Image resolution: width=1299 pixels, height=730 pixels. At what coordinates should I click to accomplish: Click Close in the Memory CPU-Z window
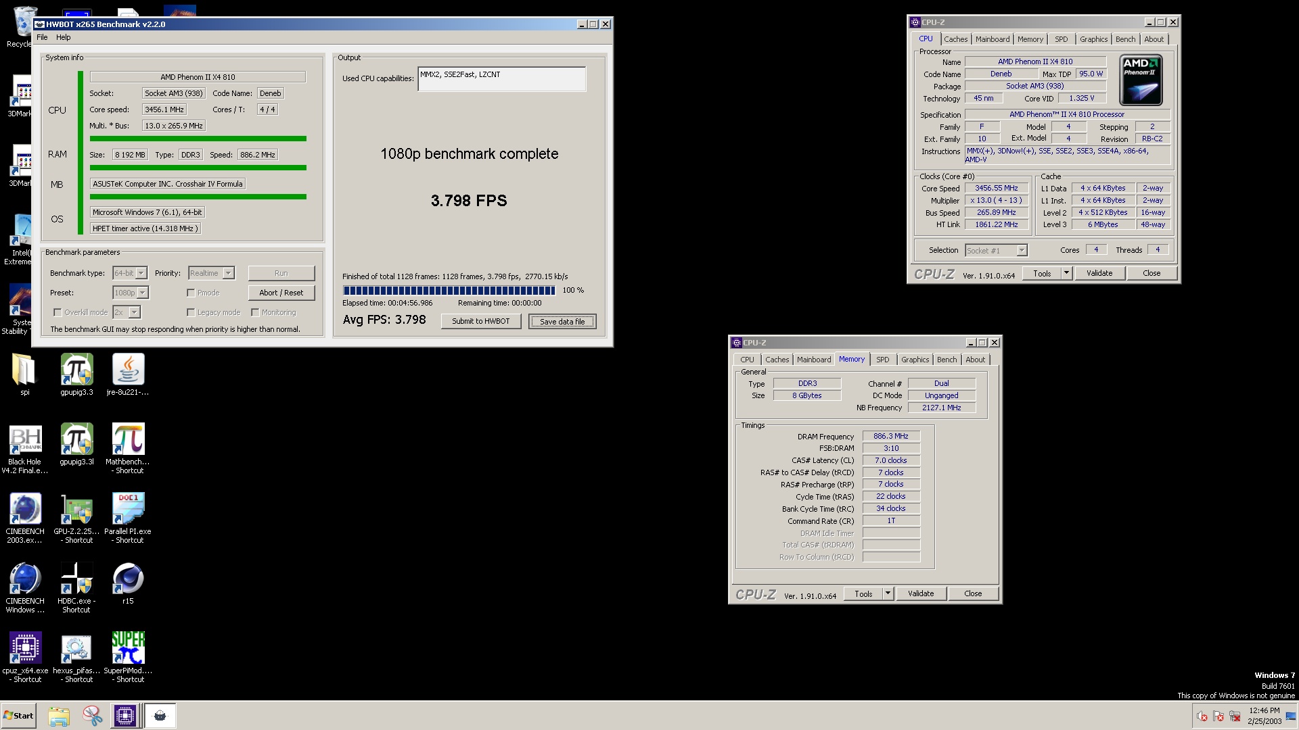coord(973,593)
